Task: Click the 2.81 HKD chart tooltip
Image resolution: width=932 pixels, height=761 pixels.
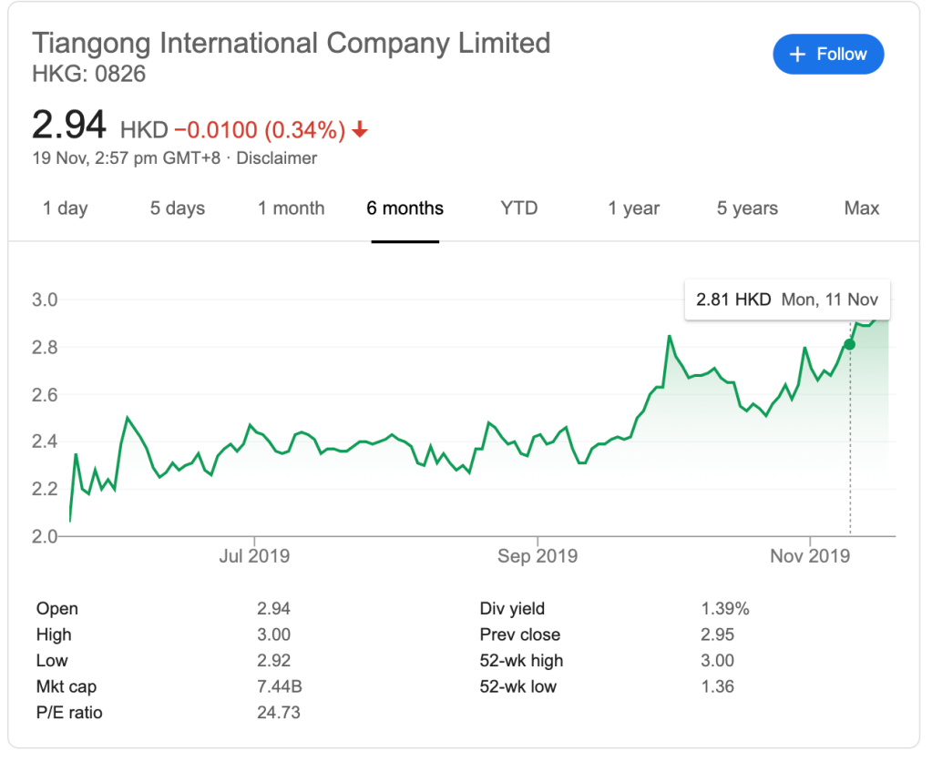Action: click(x=786, y=299)
